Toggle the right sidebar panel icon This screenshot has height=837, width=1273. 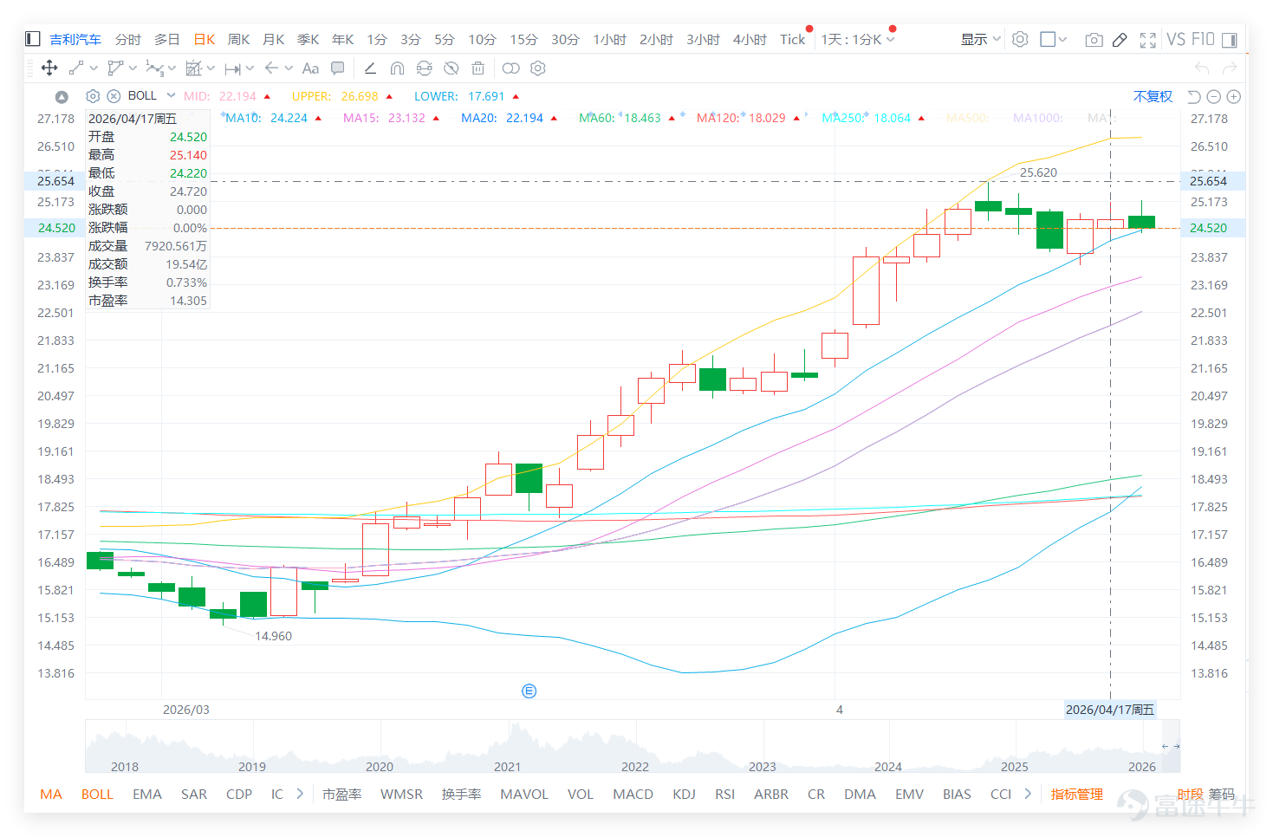[x=1231, y=39]
